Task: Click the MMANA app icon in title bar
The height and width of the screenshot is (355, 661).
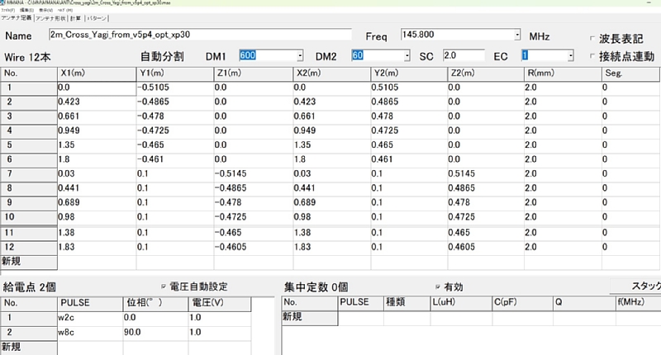Action: click(3, 3)
